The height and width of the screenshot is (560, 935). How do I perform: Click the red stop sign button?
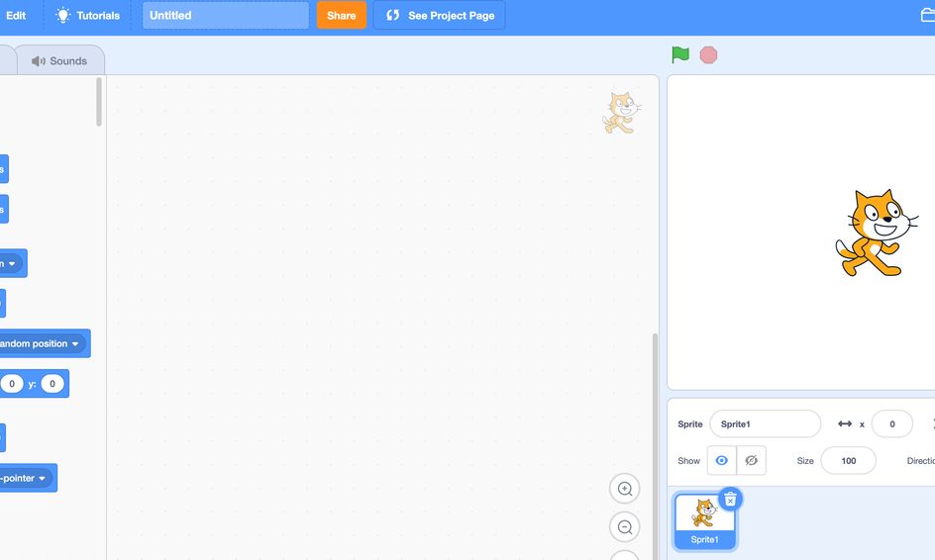click(x=708, y=55)
